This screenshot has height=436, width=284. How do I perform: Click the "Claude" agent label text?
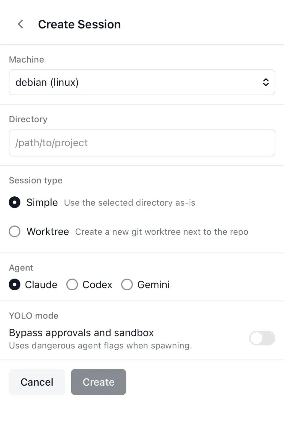(41, 285)
